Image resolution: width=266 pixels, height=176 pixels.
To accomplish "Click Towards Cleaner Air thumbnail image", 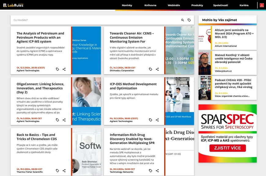I will point(180,50).
